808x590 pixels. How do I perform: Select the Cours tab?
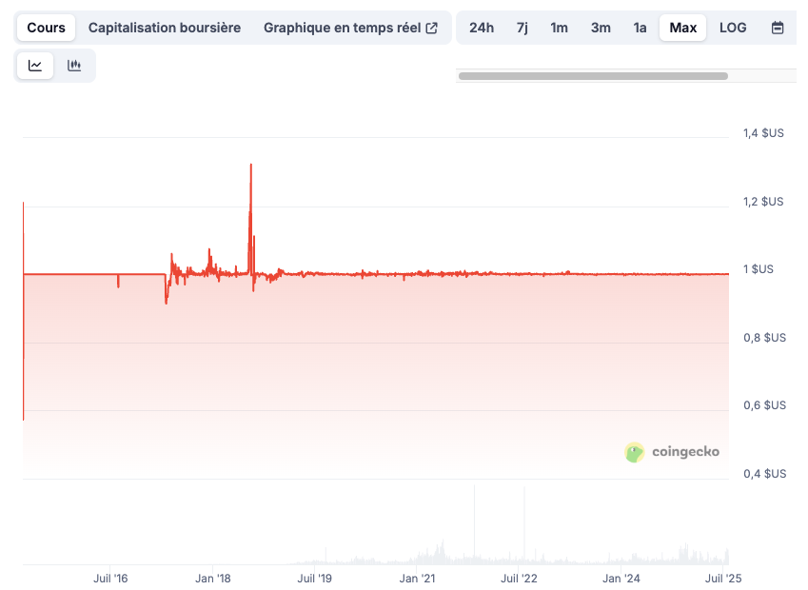[46, 28]
